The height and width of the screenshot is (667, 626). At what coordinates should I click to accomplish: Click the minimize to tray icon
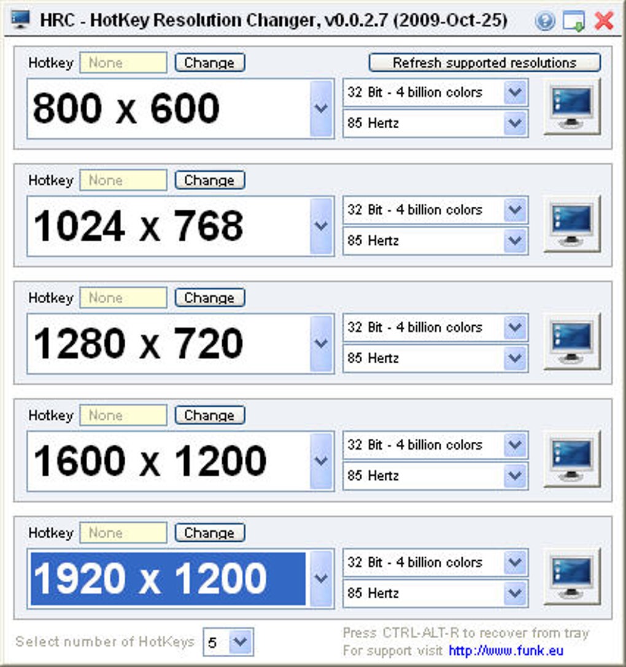tap(573, 20)
